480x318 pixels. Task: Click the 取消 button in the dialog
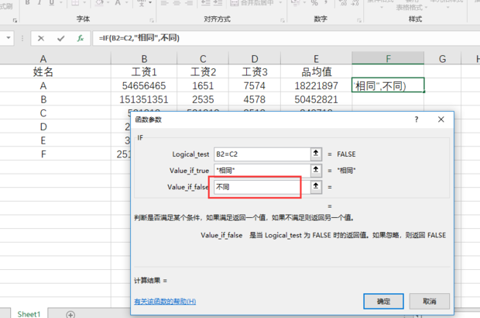430,301
